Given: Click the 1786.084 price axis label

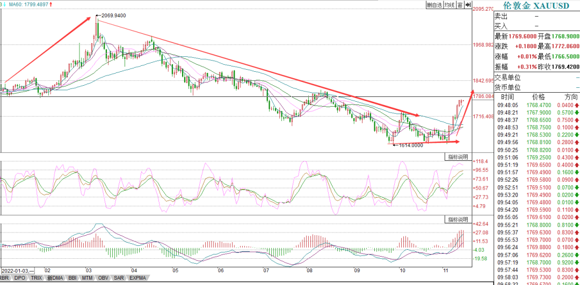Looking at the screenshot, I should click(483, 96).
